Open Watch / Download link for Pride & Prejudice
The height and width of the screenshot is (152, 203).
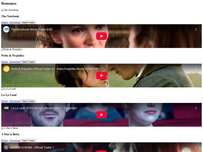[11, 62]
